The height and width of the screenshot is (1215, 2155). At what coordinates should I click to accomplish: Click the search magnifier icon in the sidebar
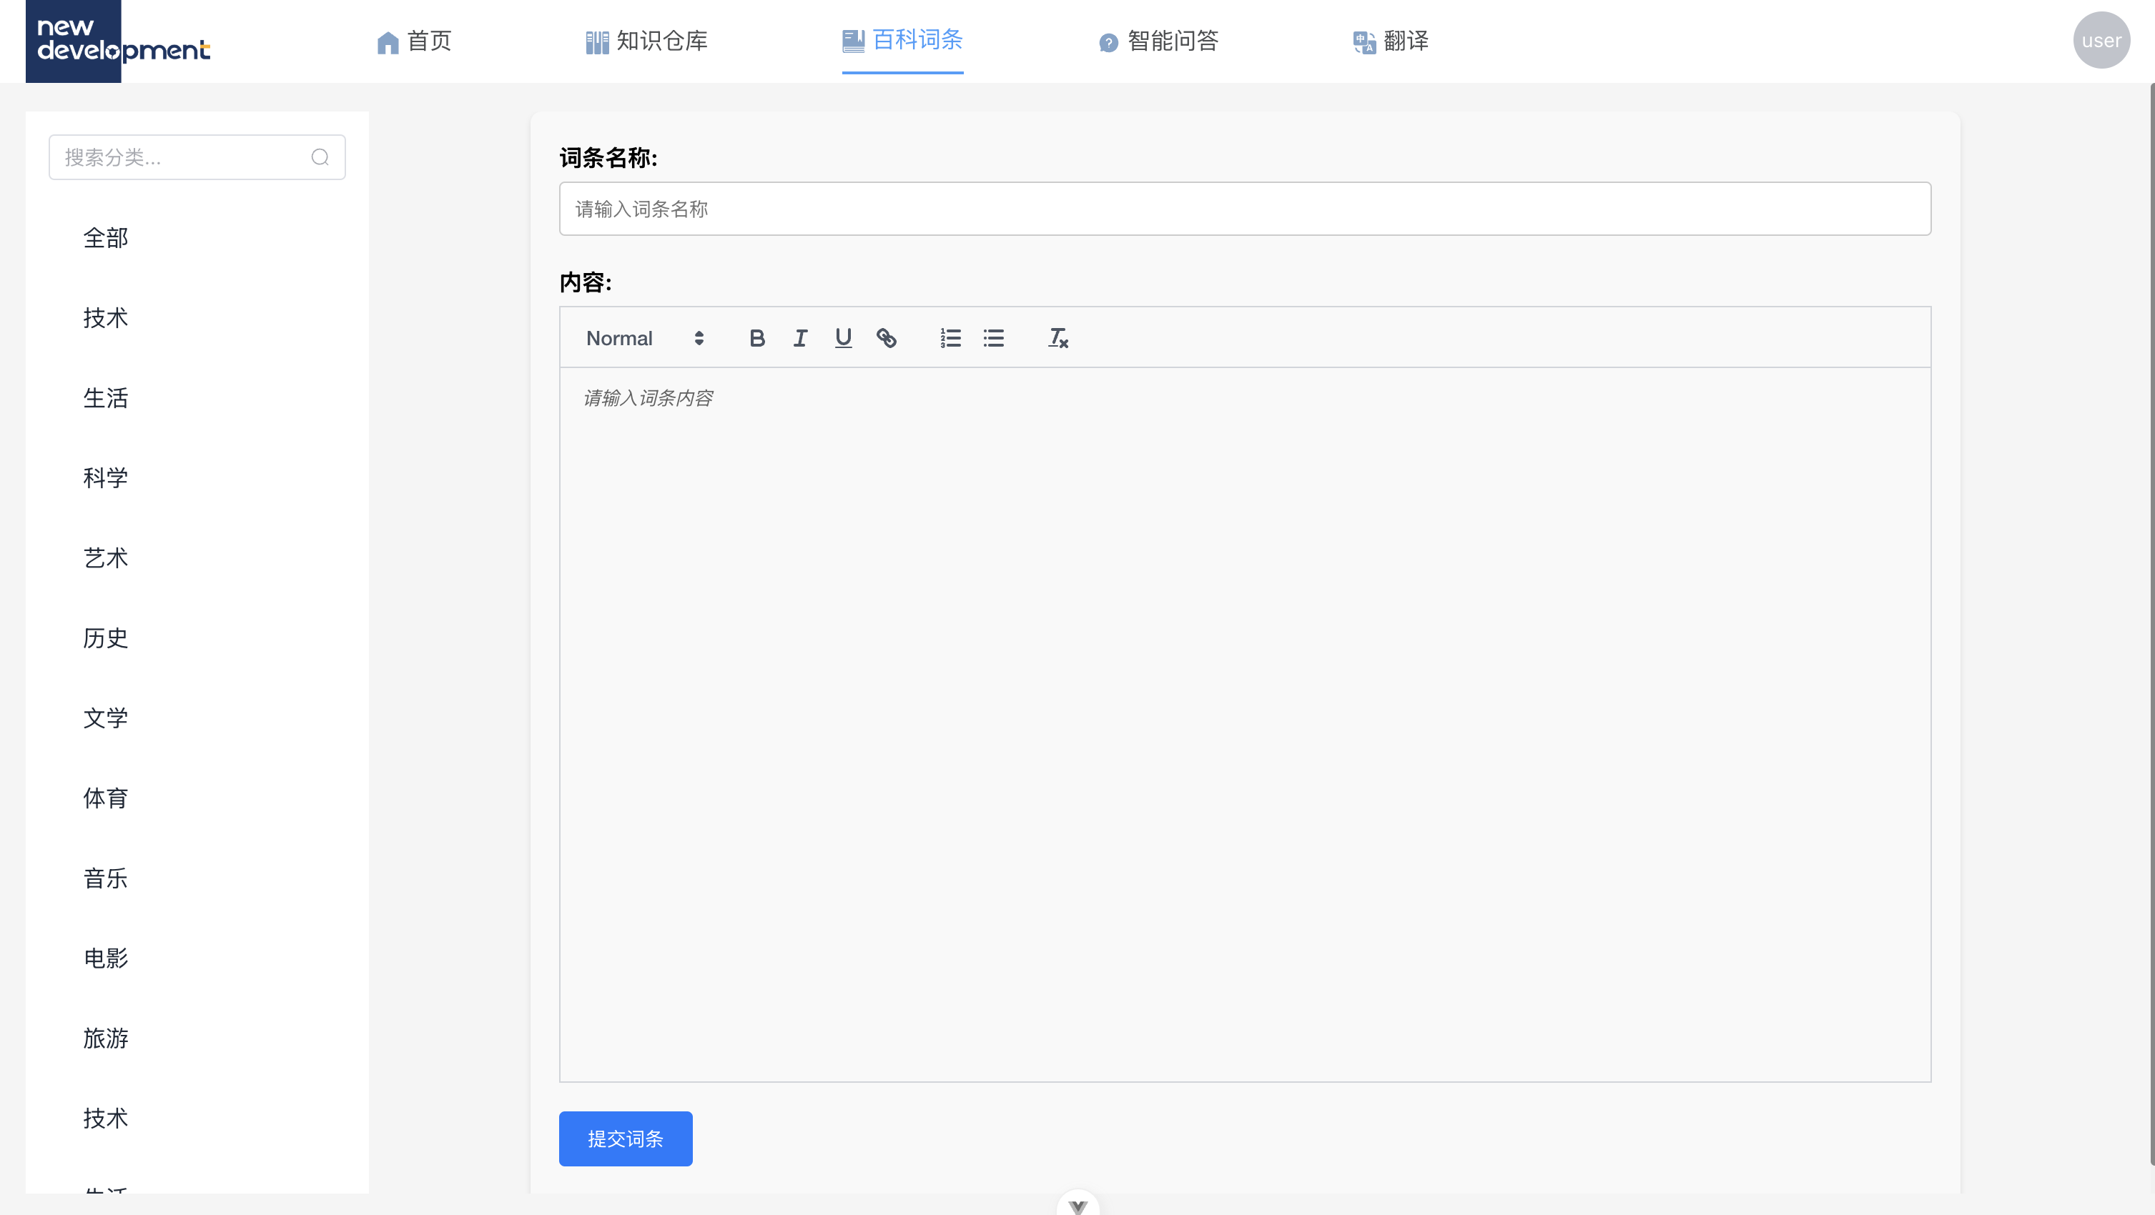pyautogui.click(x=320, y=157)
